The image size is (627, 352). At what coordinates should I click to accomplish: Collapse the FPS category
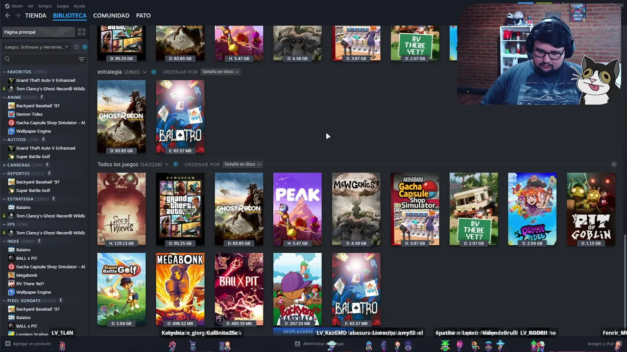[4, 224]
